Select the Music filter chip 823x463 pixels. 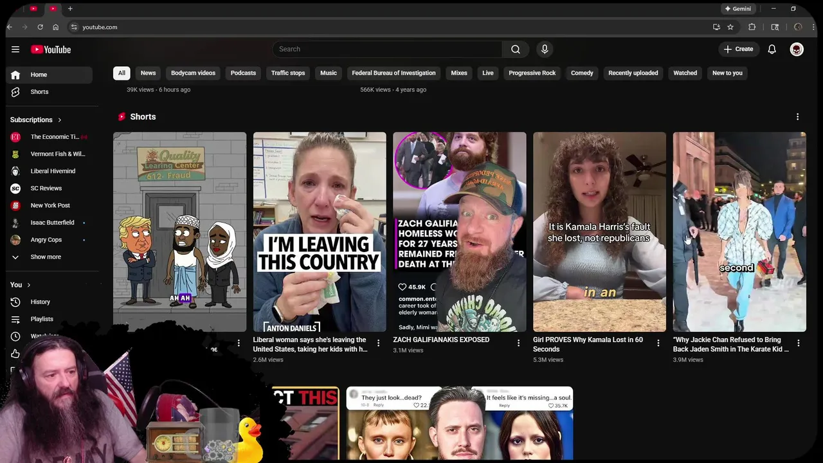[329, 73]
